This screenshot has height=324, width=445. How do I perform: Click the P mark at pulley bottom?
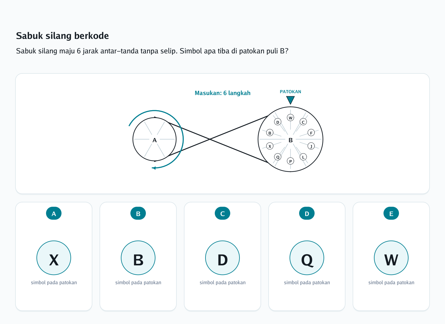click(x=290, y=161)
